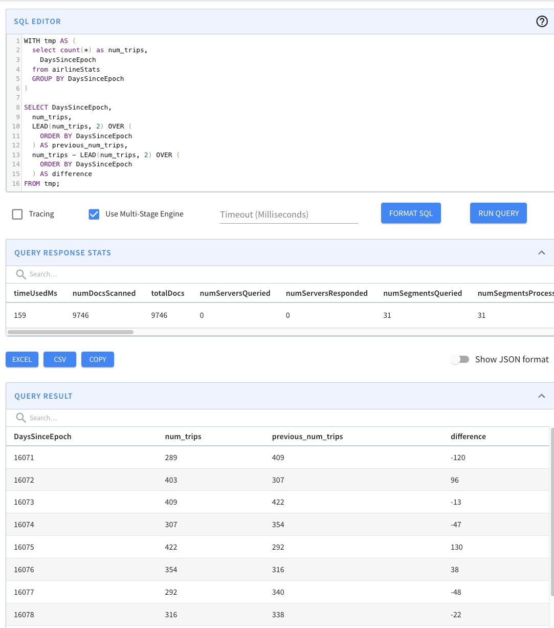Click the search icon in Query Response Stats

[x=21, y=274]
